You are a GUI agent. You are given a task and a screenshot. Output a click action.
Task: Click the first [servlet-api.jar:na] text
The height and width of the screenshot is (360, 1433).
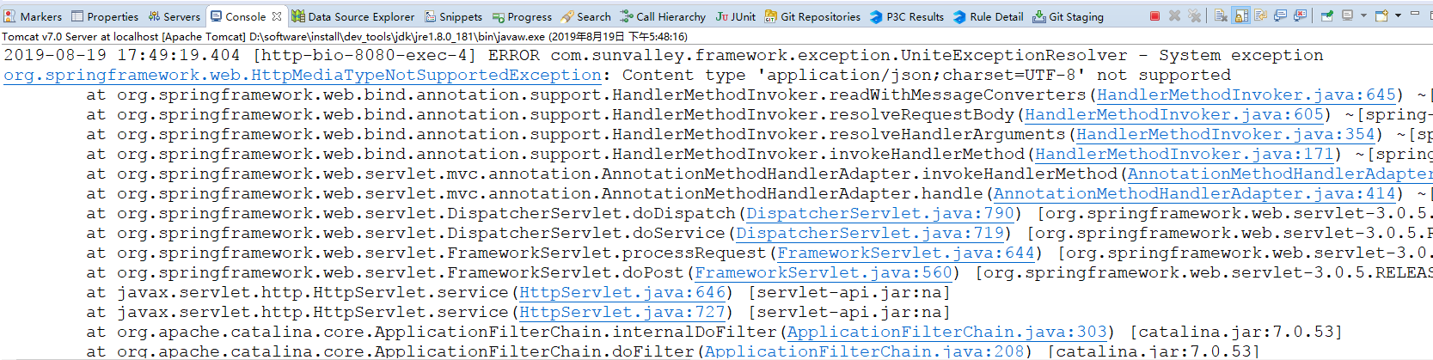pyautogui.click(x=849, y=292)
